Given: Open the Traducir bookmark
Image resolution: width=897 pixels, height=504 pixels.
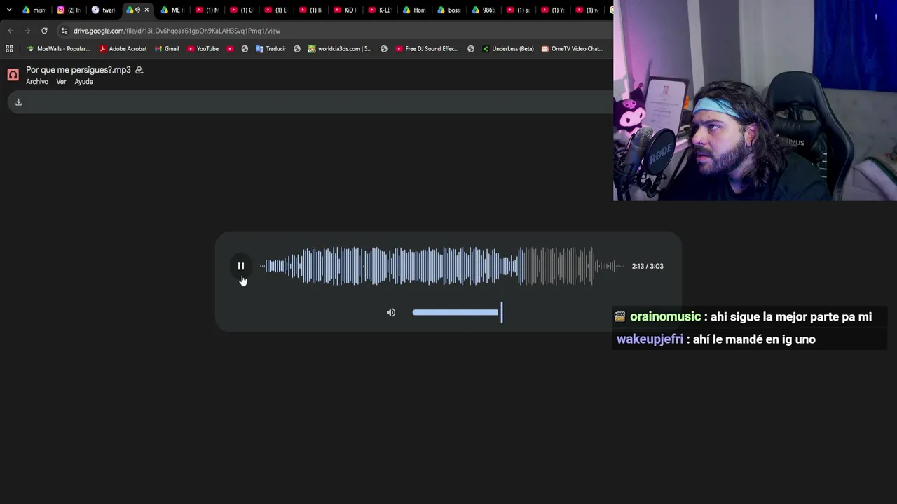Looking at the screenshot, I should [271, 49].
